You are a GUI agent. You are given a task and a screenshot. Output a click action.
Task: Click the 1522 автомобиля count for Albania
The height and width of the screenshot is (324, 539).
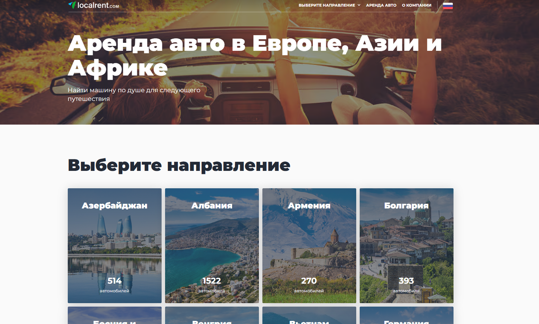click(212, 284)
